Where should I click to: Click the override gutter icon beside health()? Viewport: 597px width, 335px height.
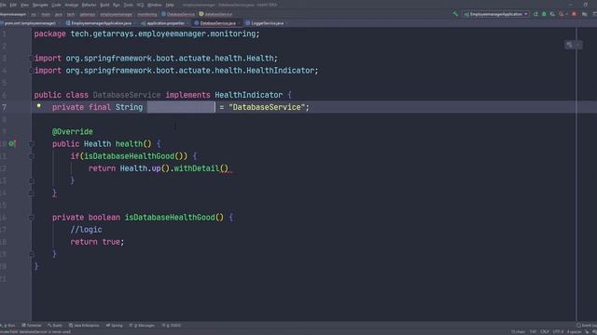click(12, 143)
